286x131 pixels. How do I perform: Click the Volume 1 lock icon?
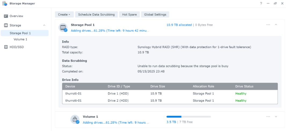point(75,120)
